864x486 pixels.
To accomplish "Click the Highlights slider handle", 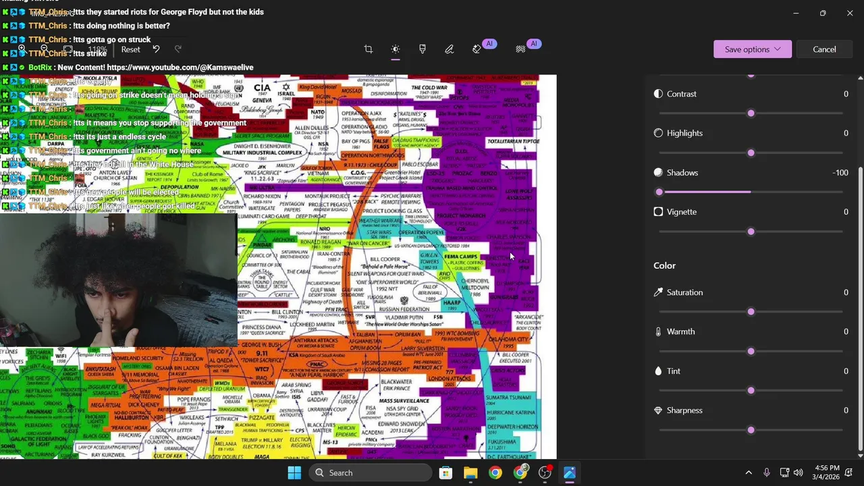I will coord(751,153).
